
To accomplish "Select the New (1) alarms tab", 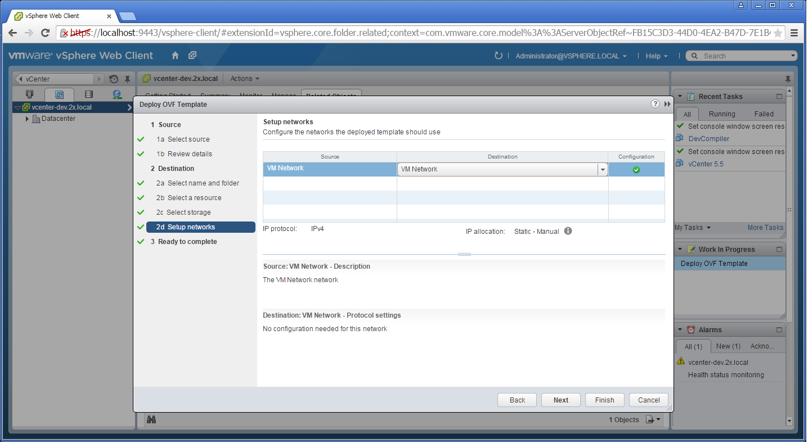I will pyautogui.click(x=728, y=346).
